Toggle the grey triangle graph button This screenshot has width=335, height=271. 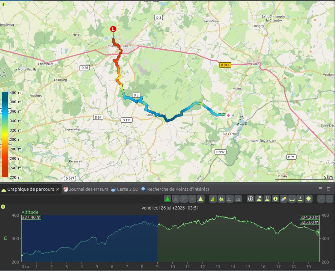(176, 199)
